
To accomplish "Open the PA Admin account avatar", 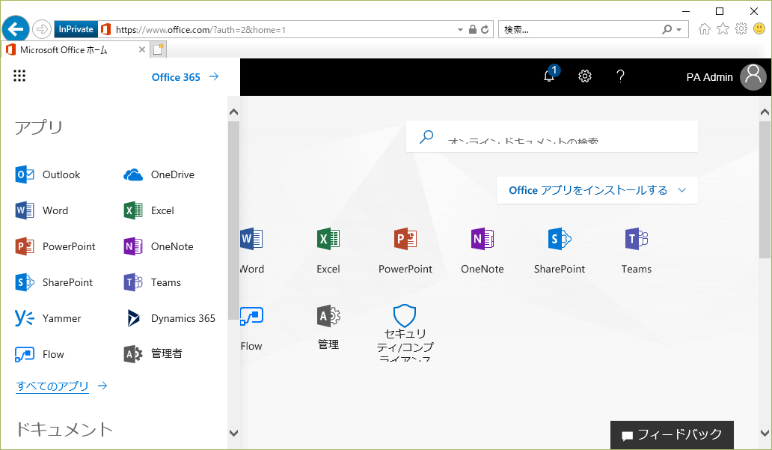I will (x=753, y=77).
